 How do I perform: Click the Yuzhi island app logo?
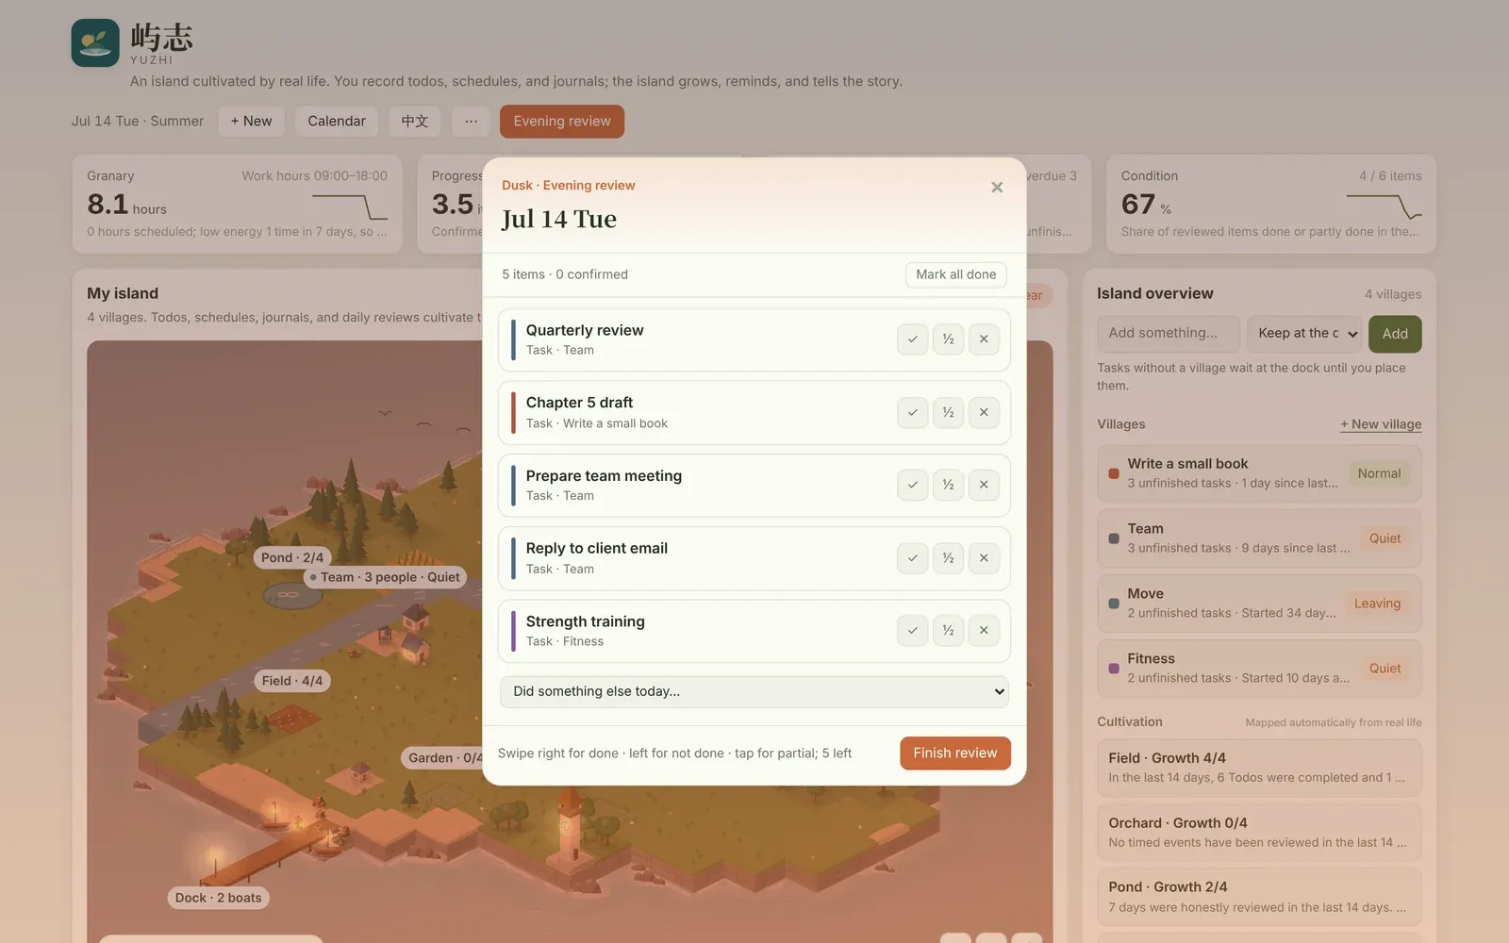point(95,43)
